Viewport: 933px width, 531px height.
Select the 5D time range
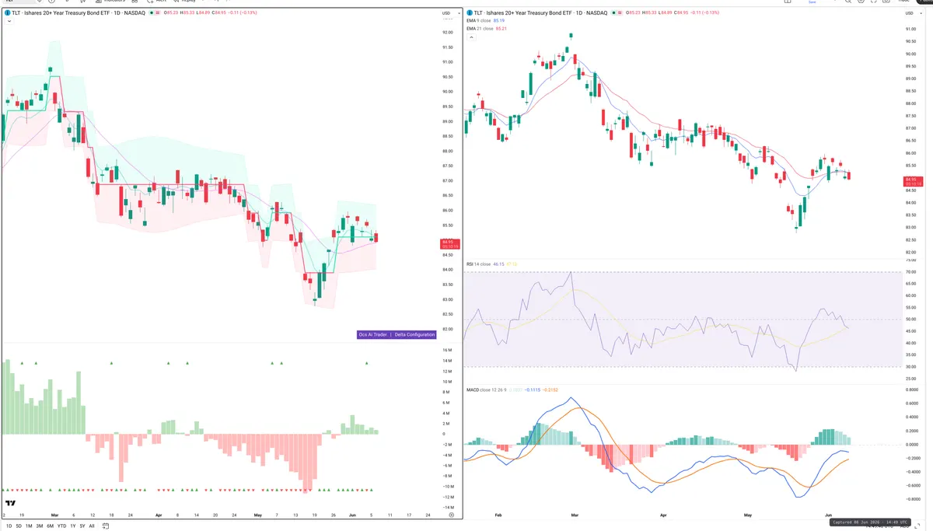pyautogui.click(x=19, y=526)
